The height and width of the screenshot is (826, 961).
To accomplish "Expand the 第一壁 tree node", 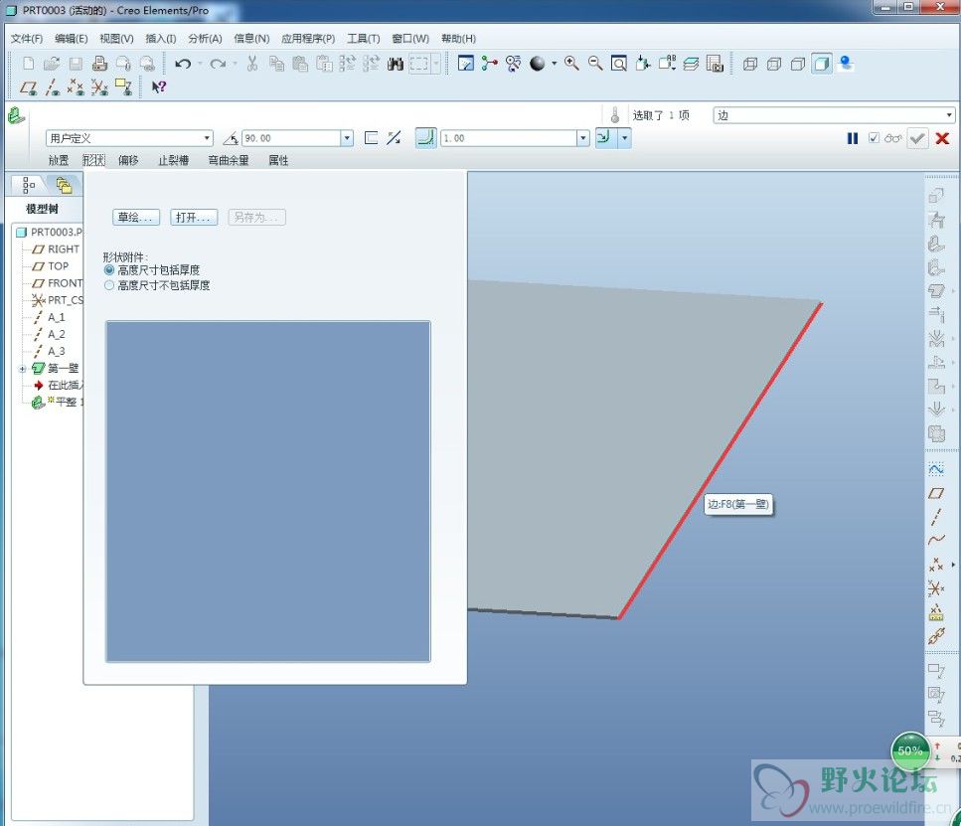I will [x=22, y=369].
